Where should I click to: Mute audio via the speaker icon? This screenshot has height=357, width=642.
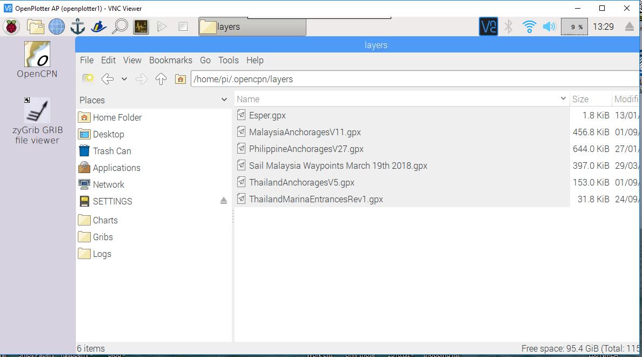550,26
